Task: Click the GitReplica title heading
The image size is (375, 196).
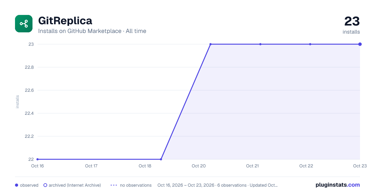Action: tap(65, 21)
